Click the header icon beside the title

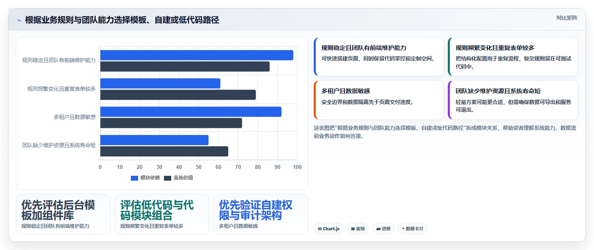[x=19, y=20]
